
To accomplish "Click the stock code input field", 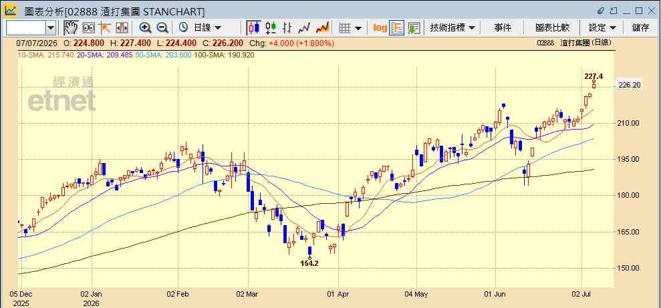I will (x=26, y=28).
